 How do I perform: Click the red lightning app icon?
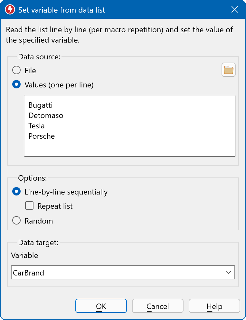10,10
